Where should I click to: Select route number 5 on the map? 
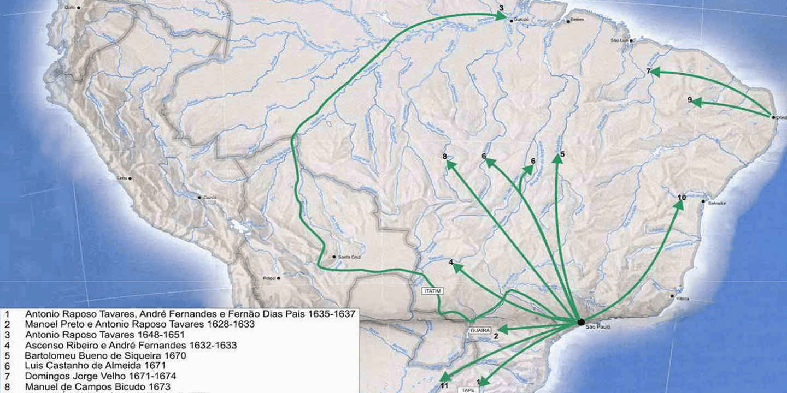tap(562, 154)
